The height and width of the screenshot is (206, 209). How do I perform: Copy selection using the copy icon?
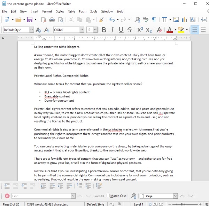79,20
